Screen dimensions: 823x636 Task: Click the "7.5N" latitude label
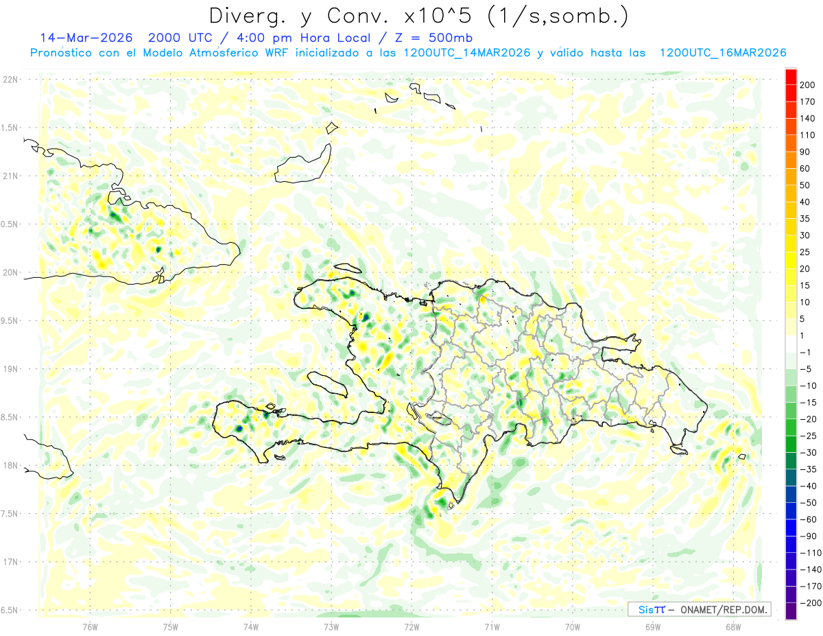point(10,514)
